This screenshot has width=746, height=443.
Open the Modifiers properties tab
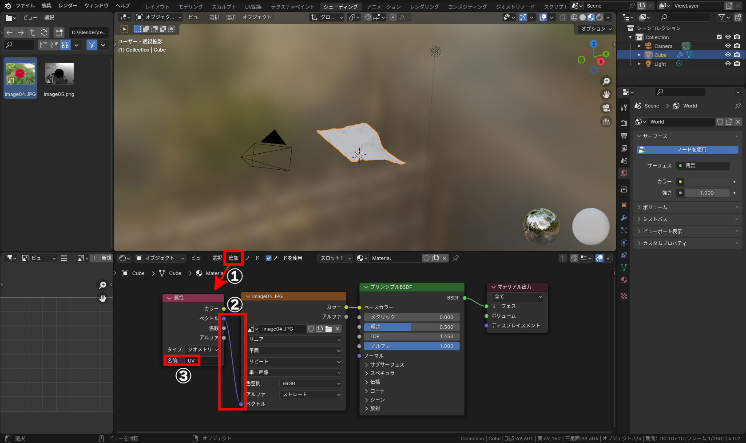[624, 218]
